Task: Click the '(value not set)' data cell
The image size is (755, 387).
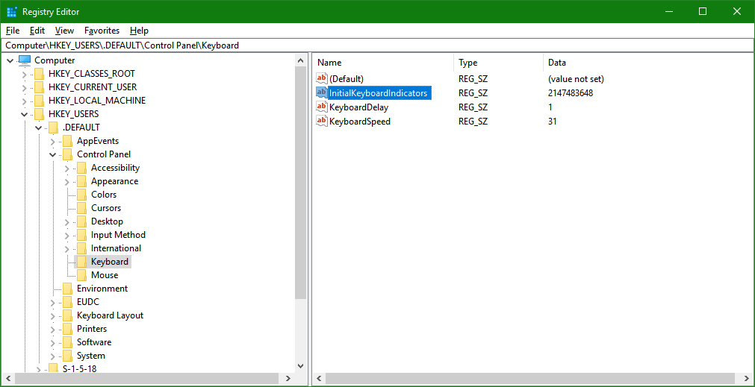Action: 576,78
